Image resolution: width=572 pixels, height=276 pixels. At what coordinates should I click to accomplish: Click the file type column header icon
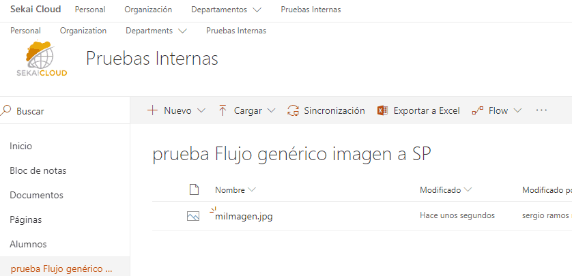[x=194, y=189]
